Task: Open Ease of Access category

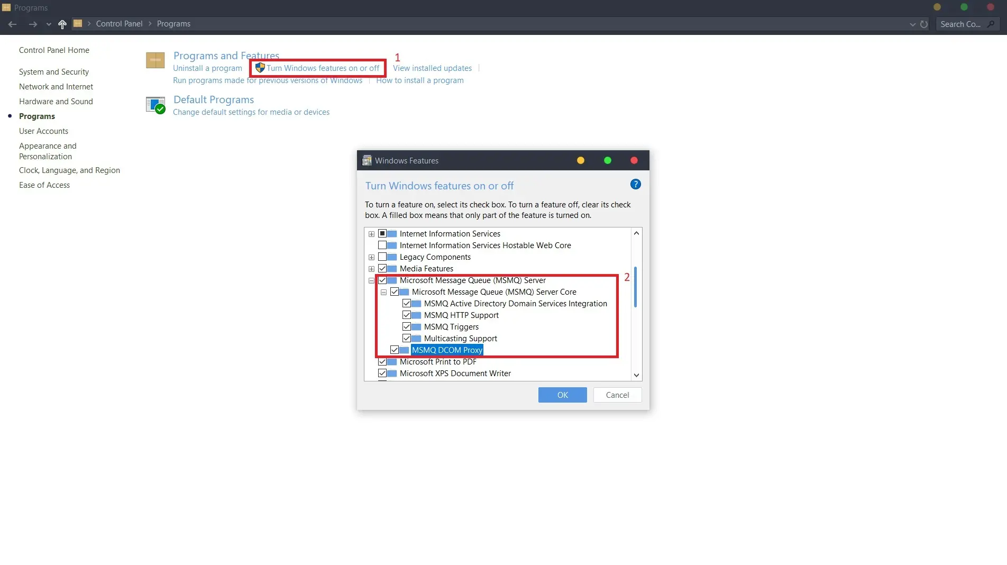Action: coord(44,185)
